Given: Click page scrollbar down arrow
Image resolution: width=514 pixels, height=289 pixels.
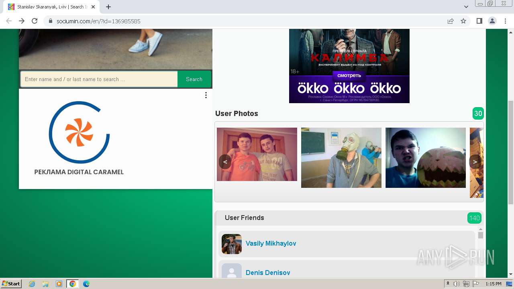Looking at the screenshot, I should 511,275.
